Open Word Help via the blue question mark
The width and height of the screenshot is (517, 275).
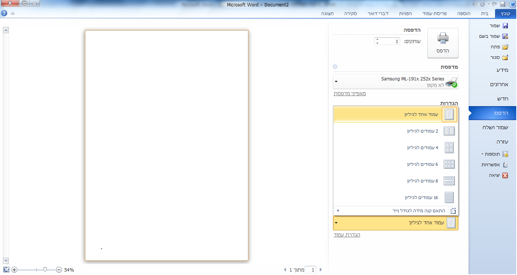click(x=4, y=13)
